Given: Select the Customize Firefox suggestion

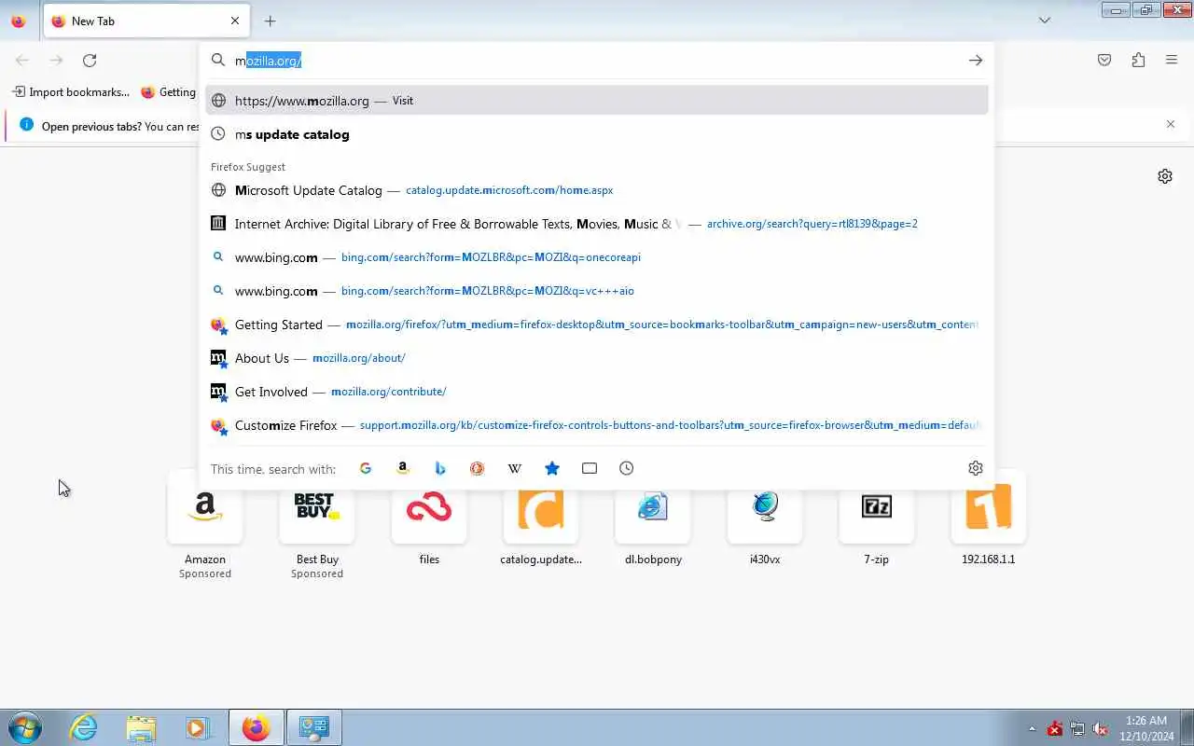Looking at the screenshot, I should pos(597,425).
